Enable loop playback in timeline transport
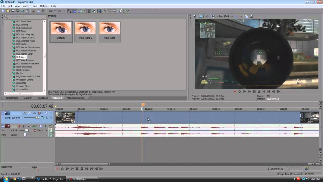Image resolution: width=323 pixels, height=182 pixels. click(62, 169)
